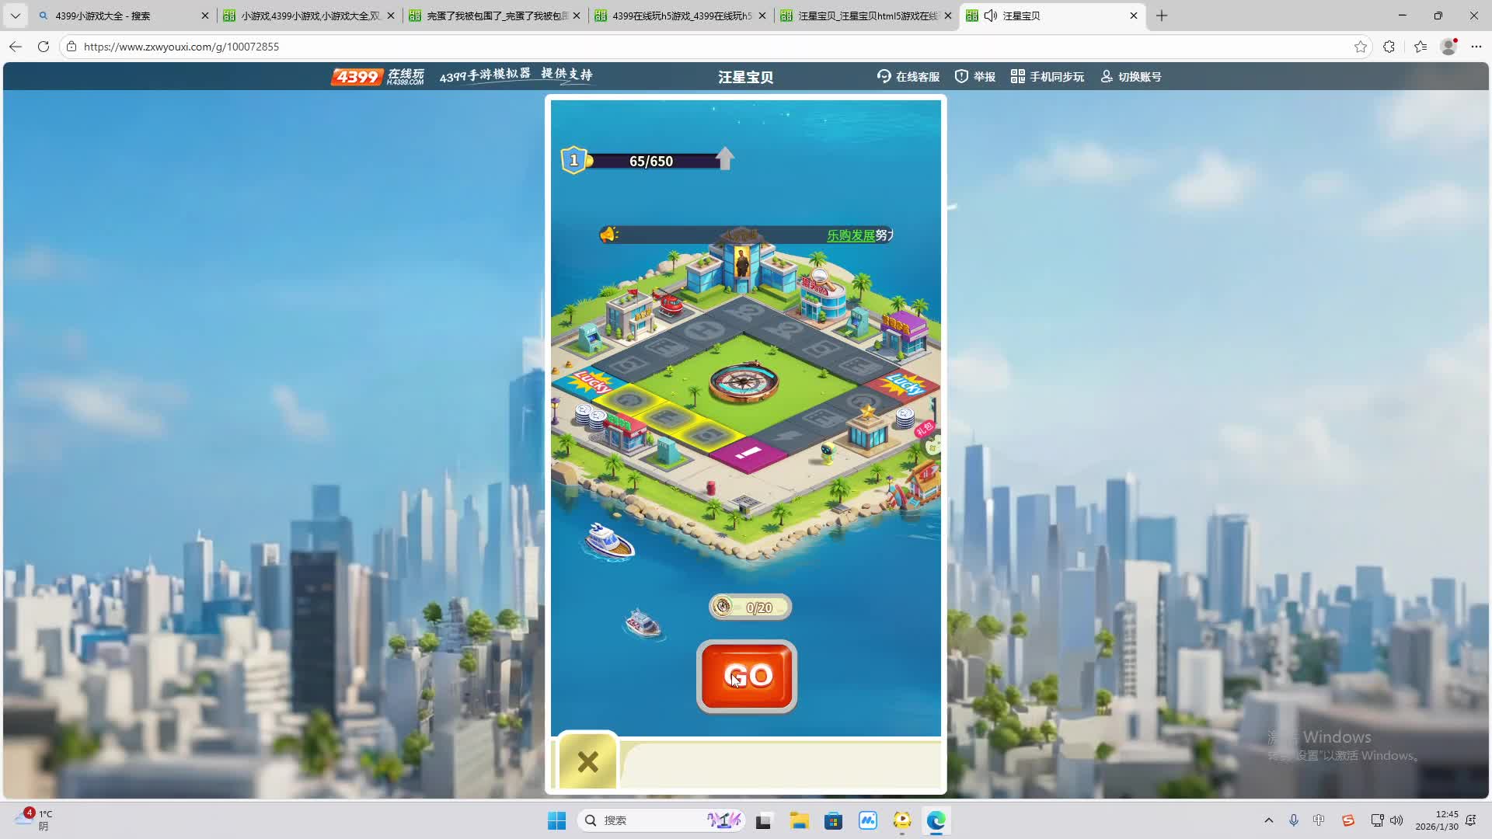Open 在线客服 online support
Screen dimensions: 1492x839
coord(908,76)
